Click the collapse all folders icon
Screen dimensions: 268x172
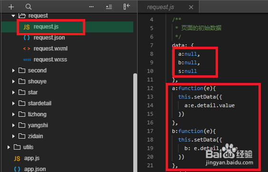point(109,7)
